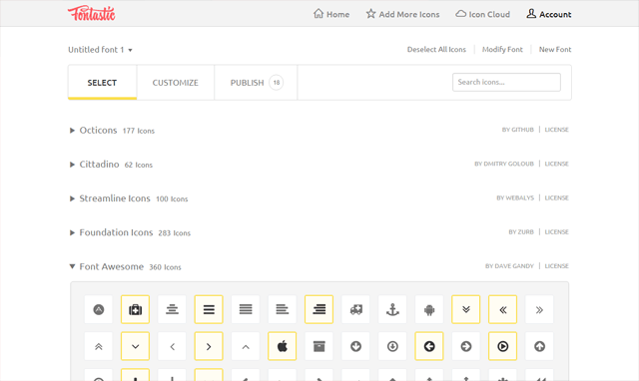Switch to the CUSTOMIZE tab
The width and height of the screenshot is (639, 381).
click(176, 83)
